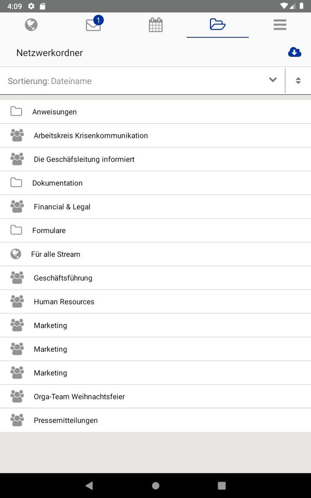The width and height of the screenshot is (311, 498).
Task: Click the sort direction arrows icon
Action: point(298,80)
